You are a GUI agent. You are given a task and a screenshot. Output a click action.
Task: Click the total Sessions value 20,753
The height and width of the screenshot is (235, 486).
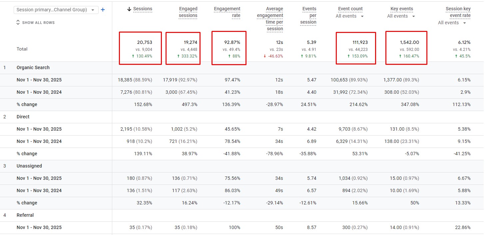coord(145,43)
